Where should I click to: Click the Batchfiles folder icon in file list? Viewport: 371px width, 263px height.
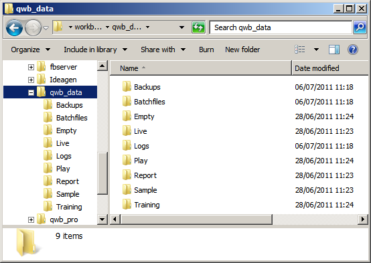click(x=127, y=101)
